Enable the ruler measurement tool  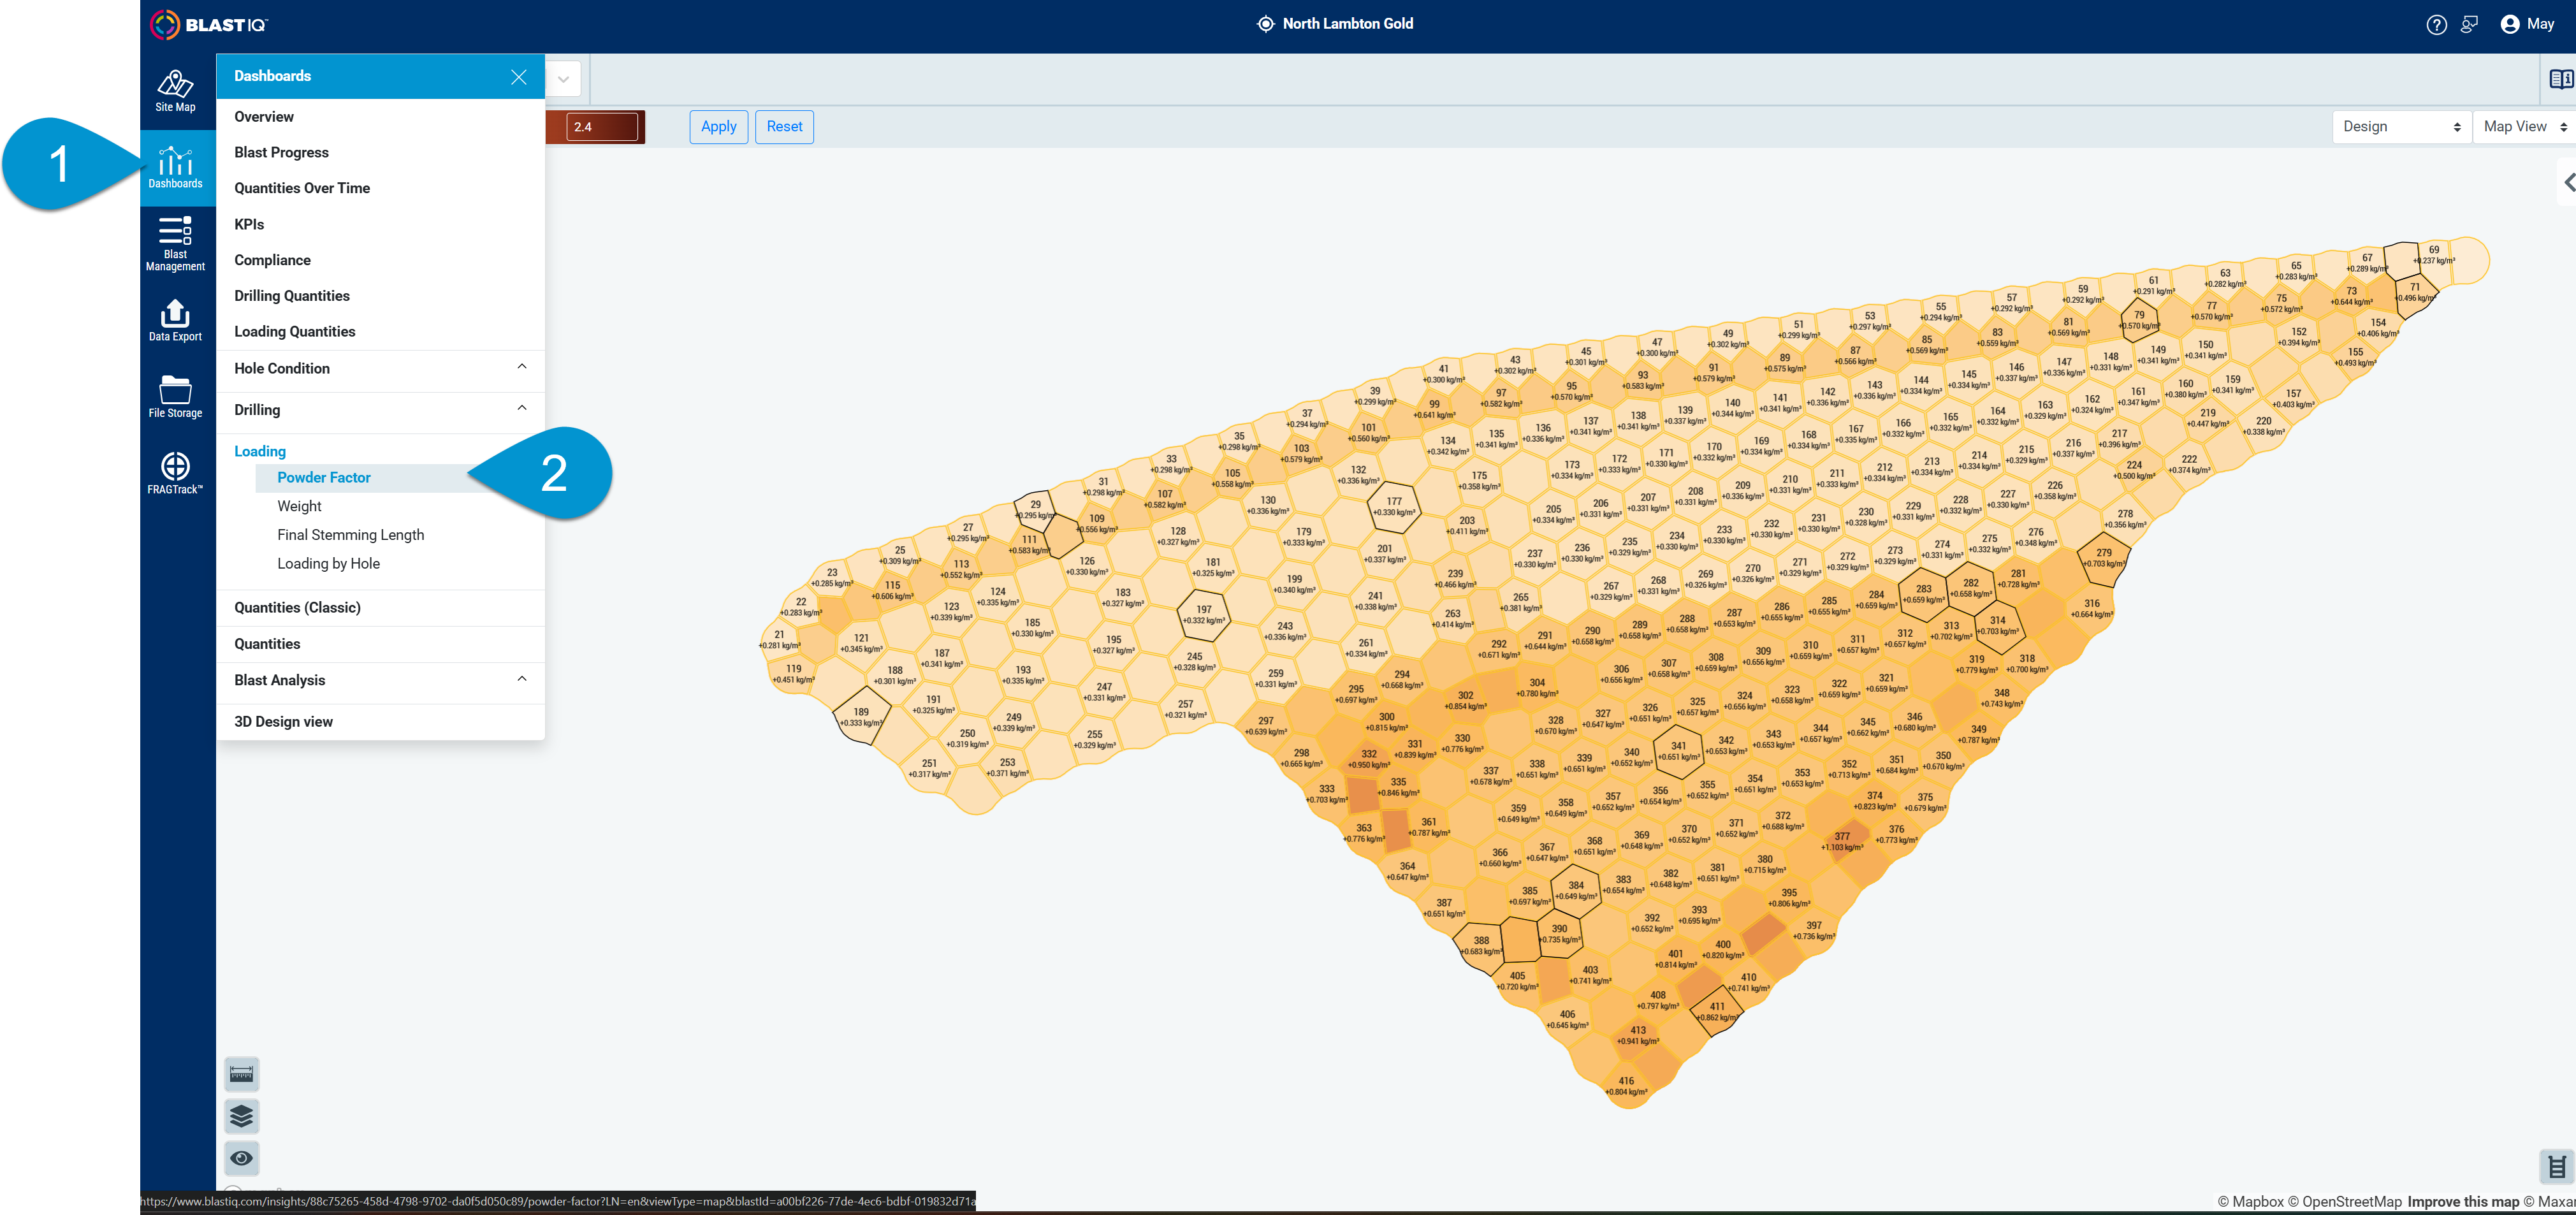[241, 1074]
